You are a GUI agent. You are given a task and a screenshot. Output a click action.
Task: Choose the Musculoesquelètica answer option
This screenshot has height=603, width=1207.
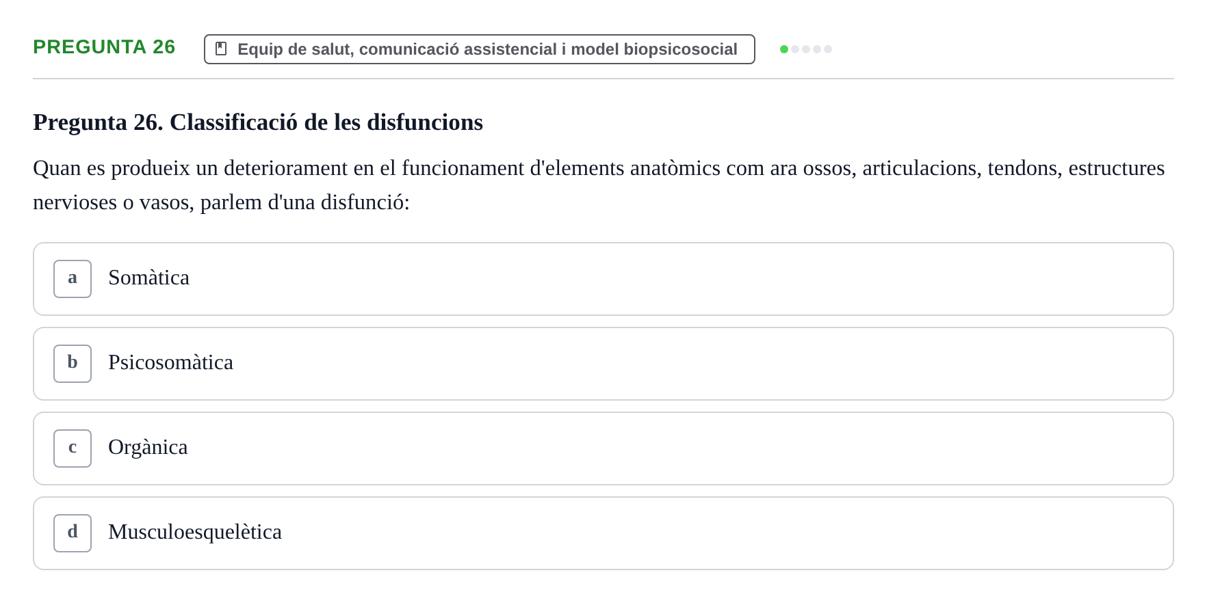point(603,533)
